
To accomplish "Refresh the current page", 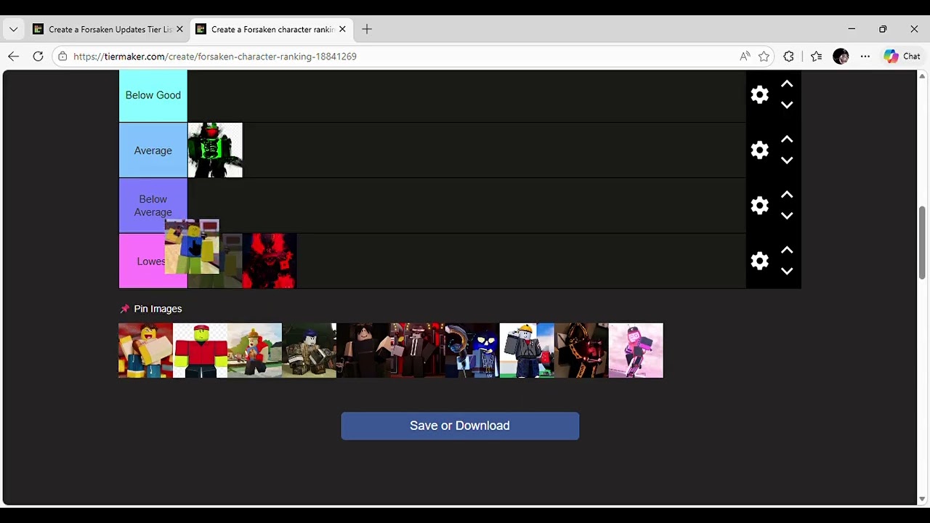I will [x=39, y=56].
